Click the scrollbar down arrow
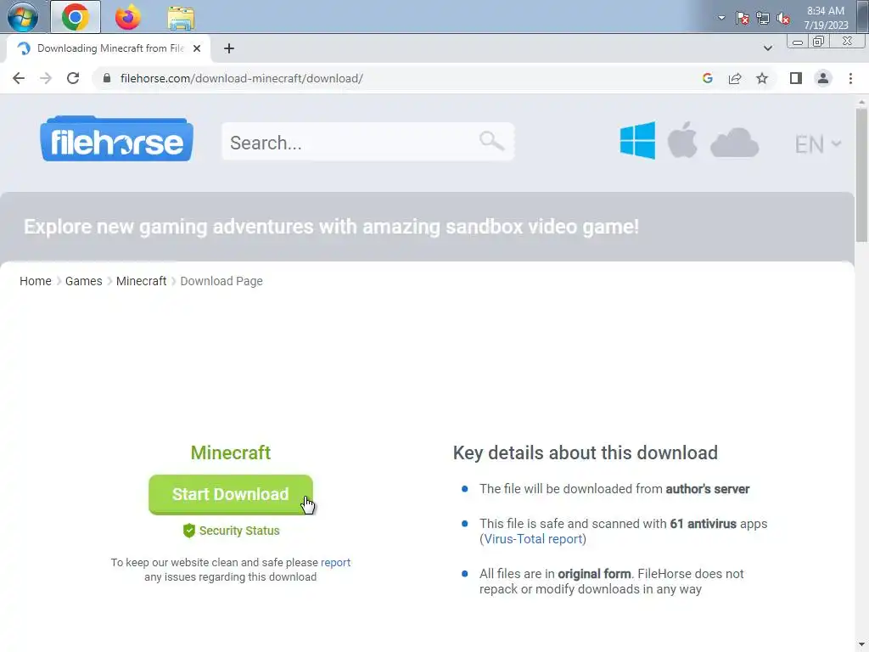The width and height of the screenshot is (869, 652). coord(861,644)
